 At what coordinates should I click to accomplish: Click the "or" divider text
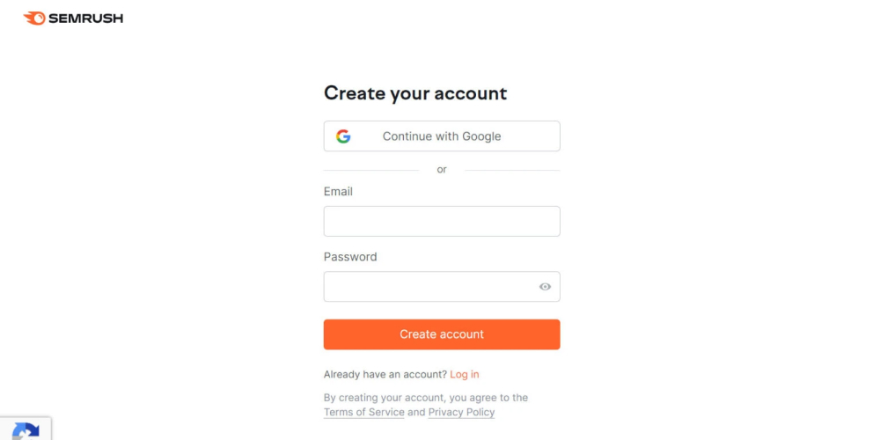(442, 169)
